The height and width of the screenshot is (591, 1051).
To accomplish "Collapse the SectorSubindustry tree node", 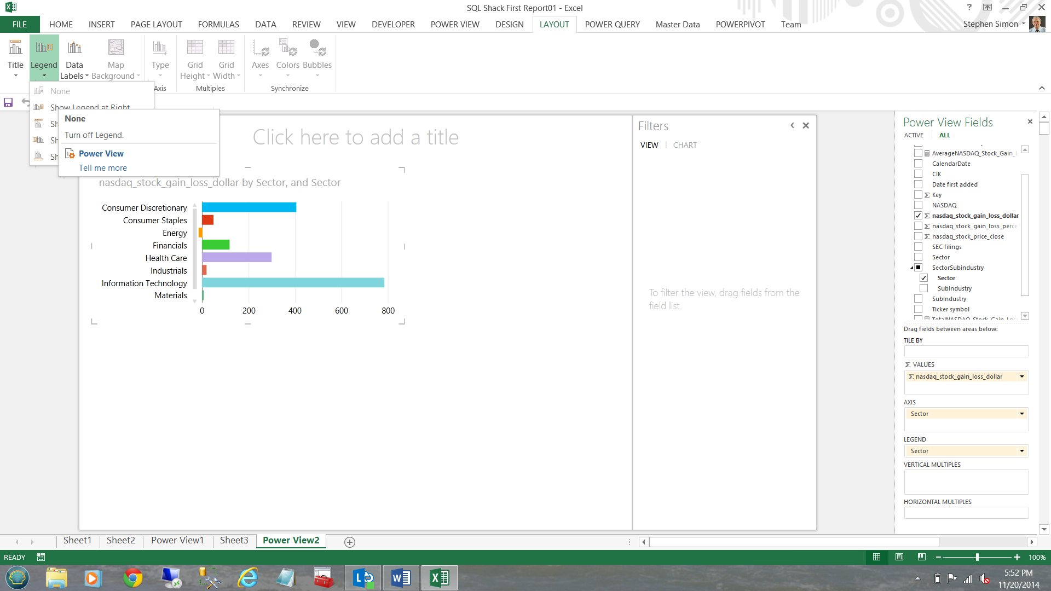I will (x=911, y=268).
